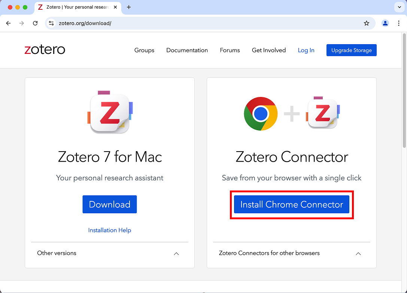Open Chrome's three-dot menu

398,23
